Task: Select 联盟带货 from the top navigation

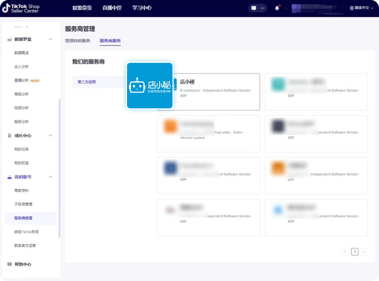Action: (82, 8)
